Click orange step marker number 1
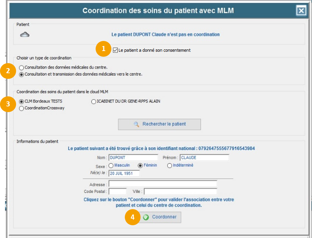The height and width of the screenshot is (238, 312). tap(103, 48)
